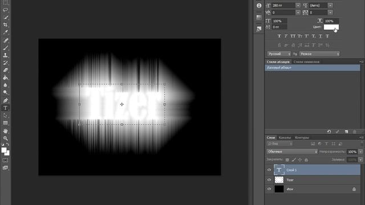Select the Eyedropper tool

point(5,32)
